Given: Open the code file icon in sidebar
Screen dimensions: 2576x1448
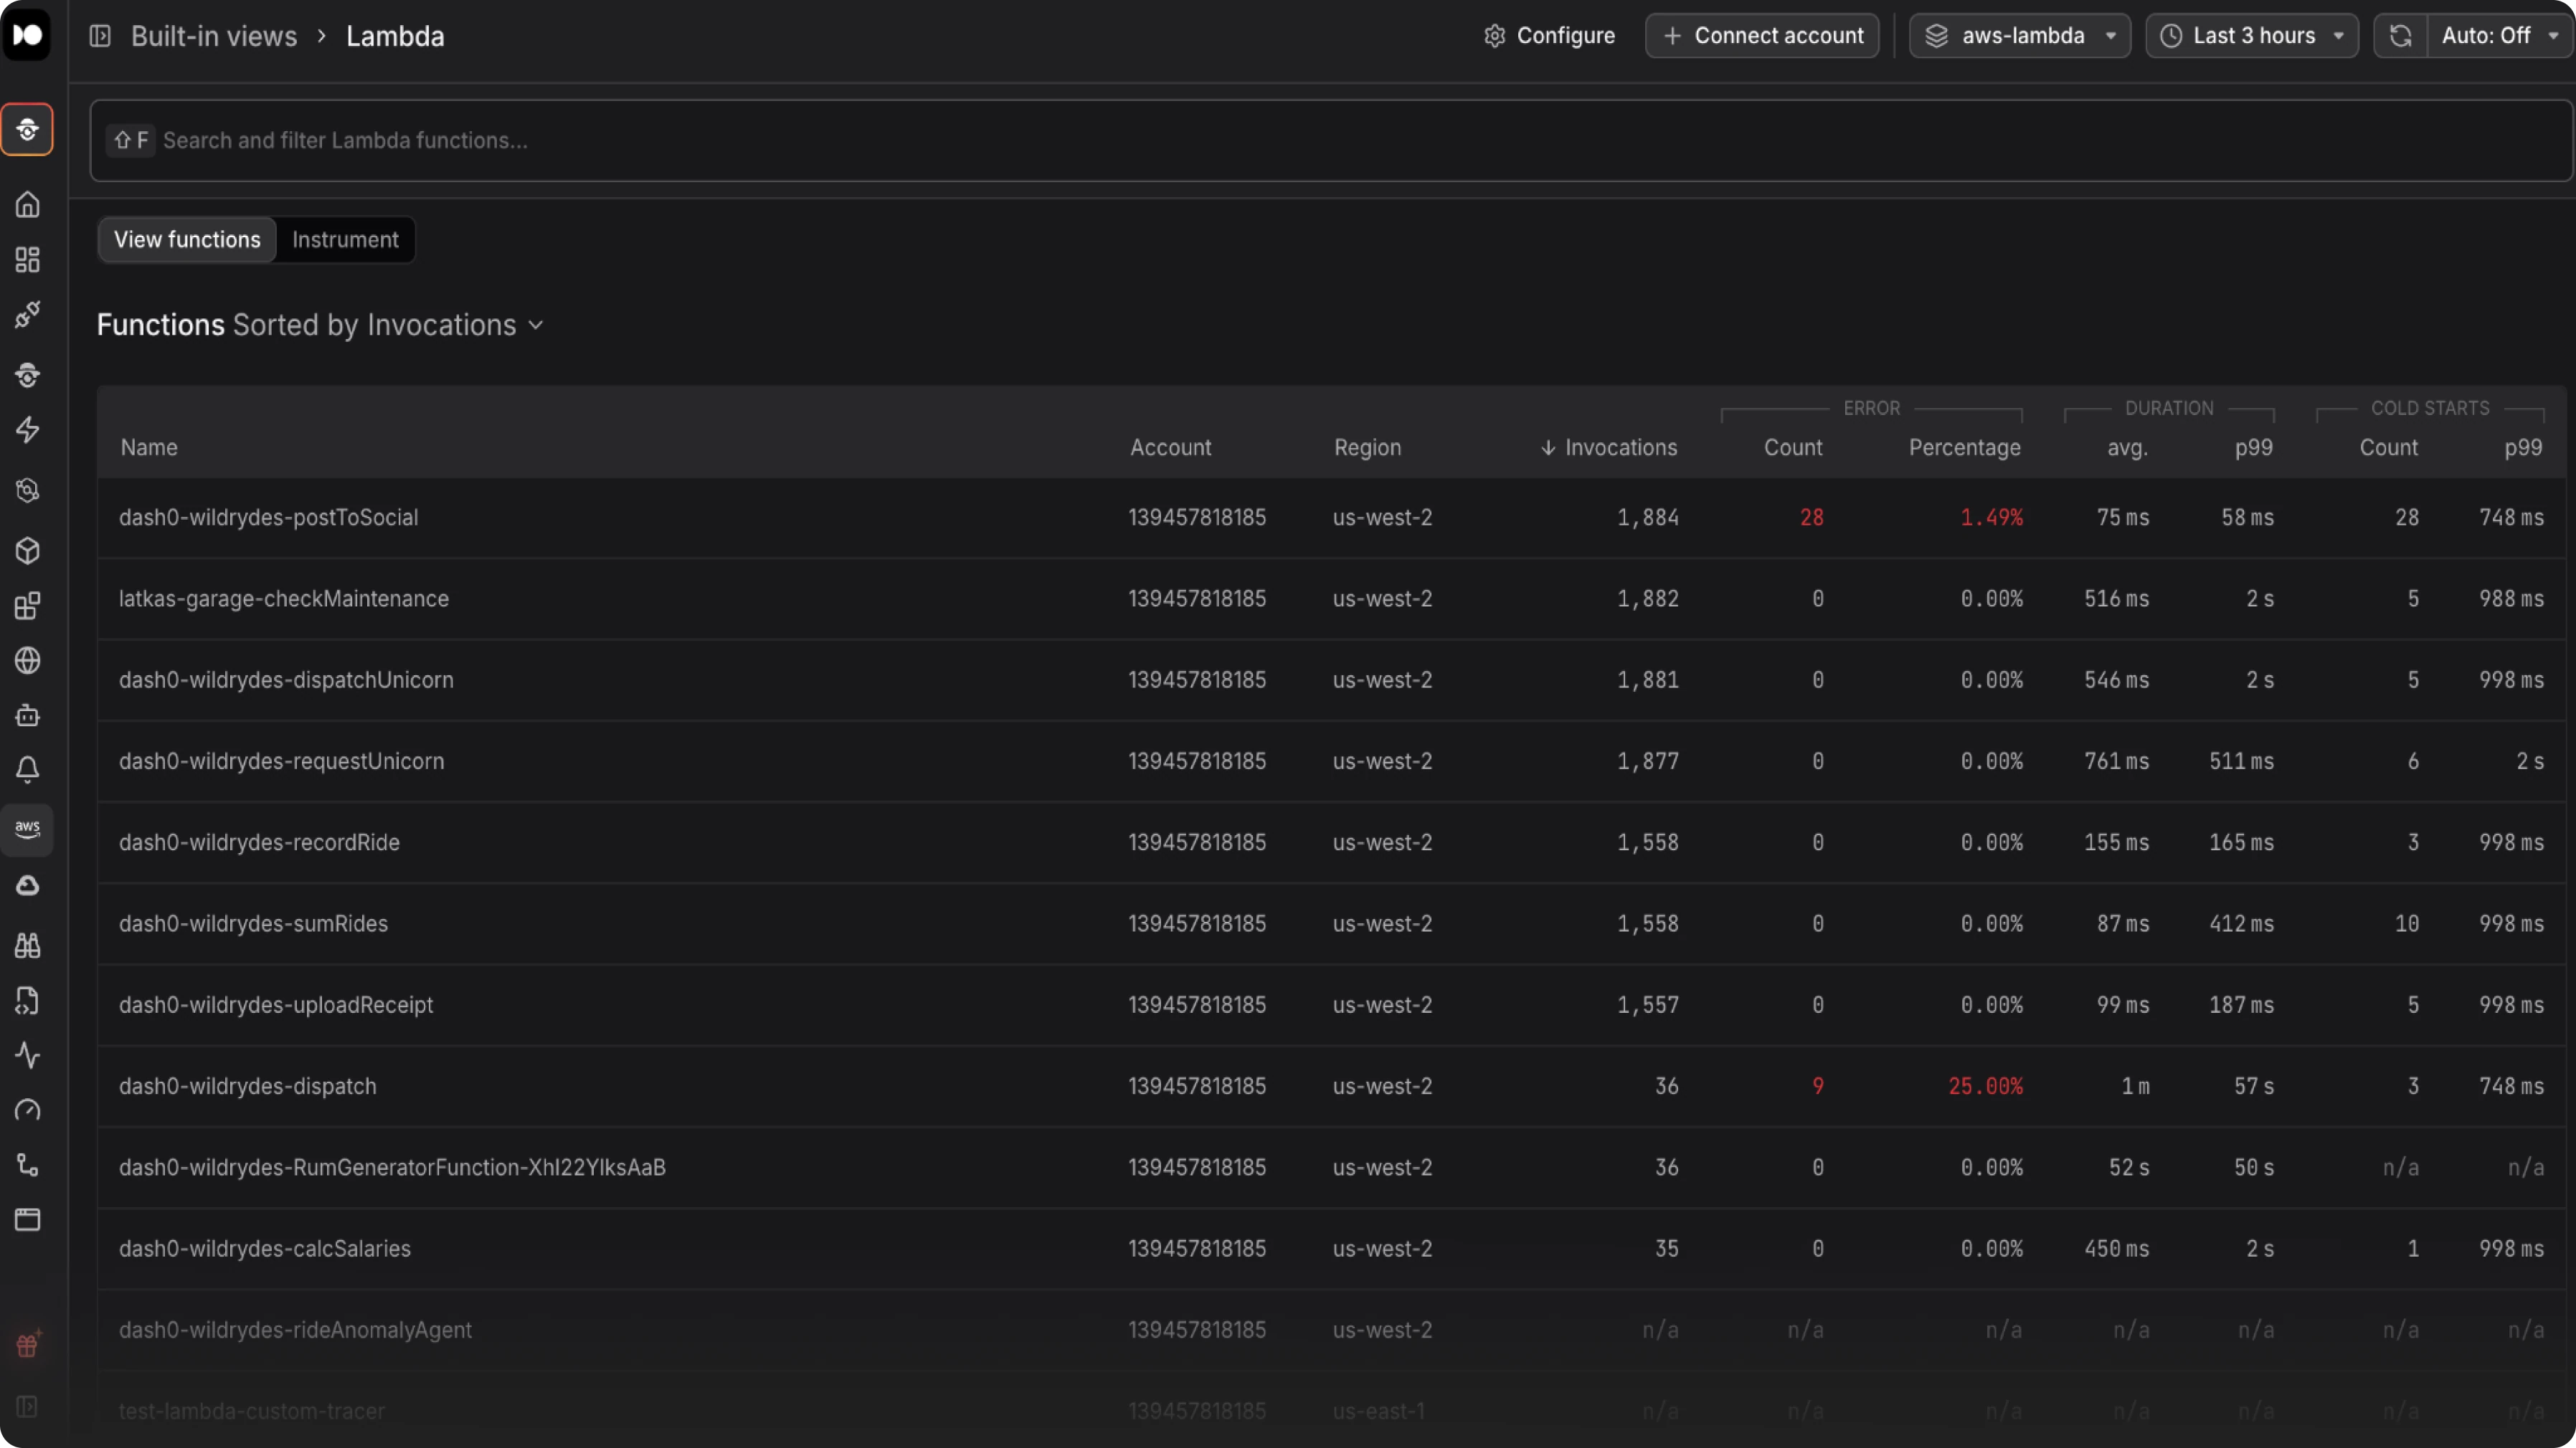Looking at the screenshot, I should tap(27, 1000).
